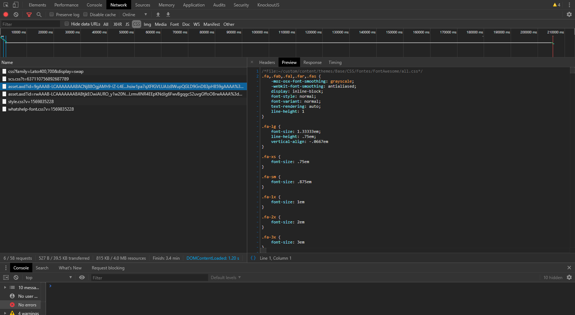Filter requests by JS type

coord(127,24)
